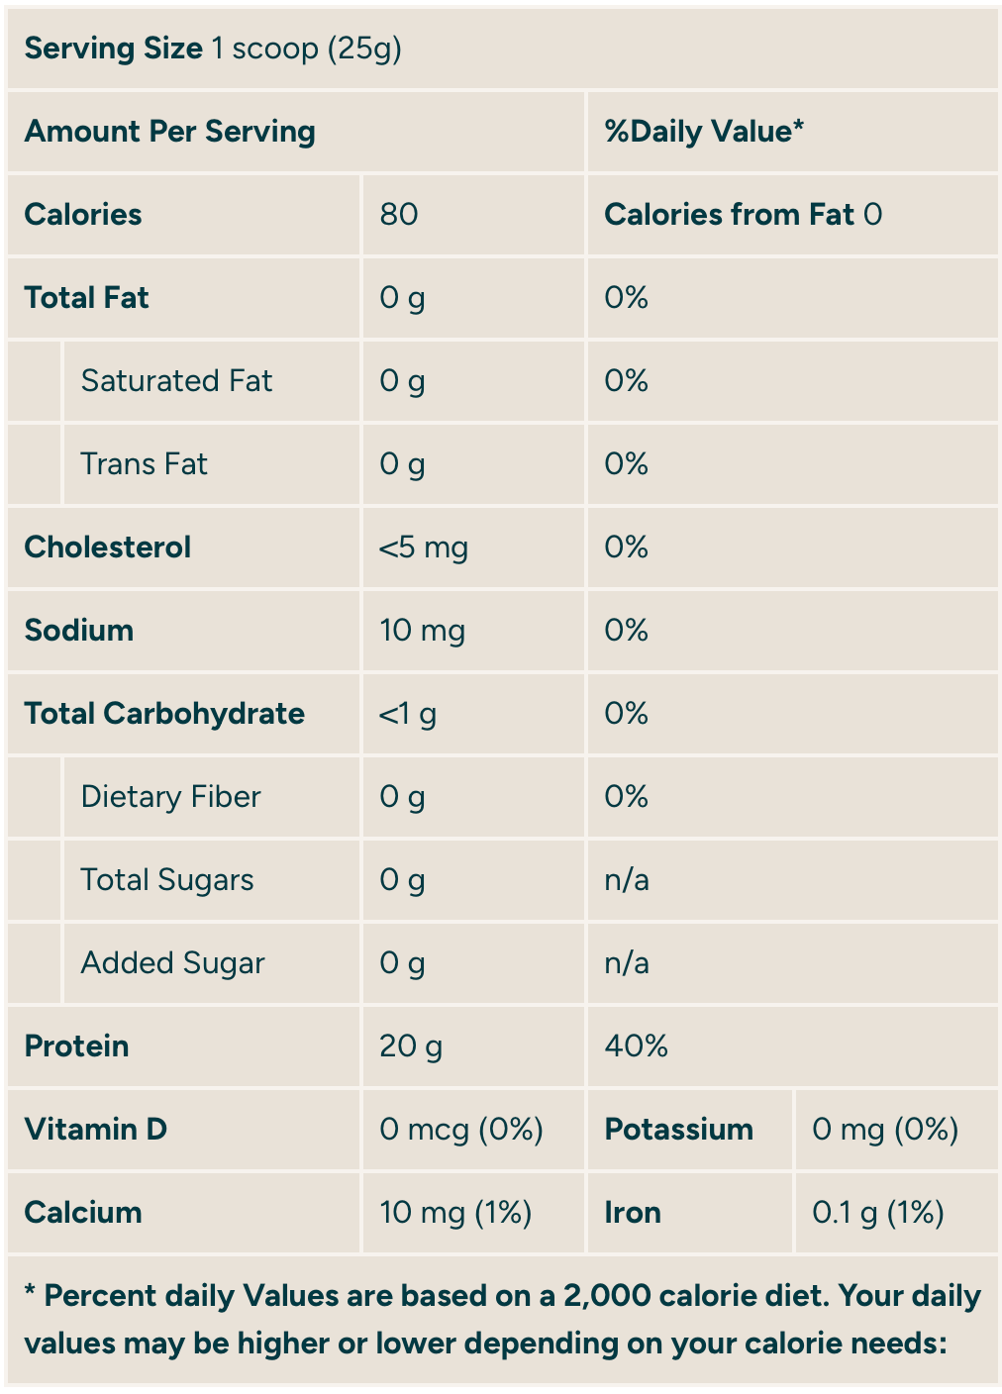Click the Trans Fat label
The width and height of the screenshot is (1002, 1394).
[144, 464]
